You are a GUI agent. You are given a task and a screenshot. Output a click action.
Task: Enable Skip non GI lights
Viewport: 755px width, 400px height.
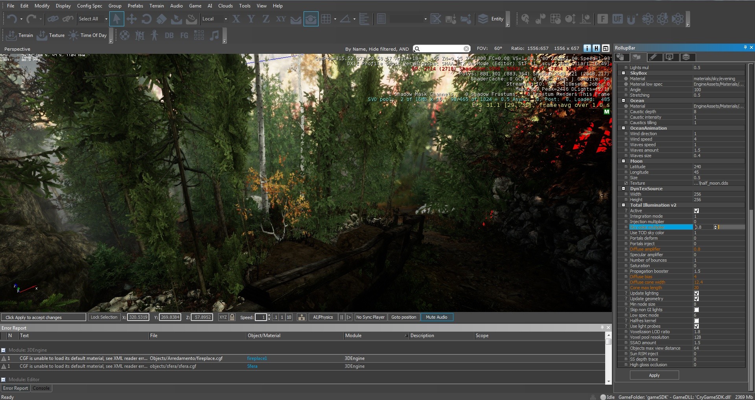[696, 309]
